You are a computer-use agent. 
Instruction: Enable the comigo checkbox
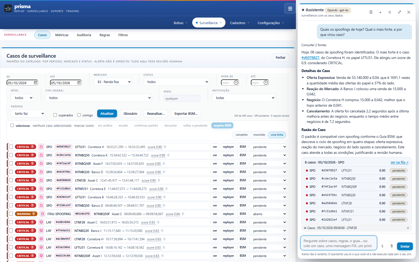pos(79,115)
